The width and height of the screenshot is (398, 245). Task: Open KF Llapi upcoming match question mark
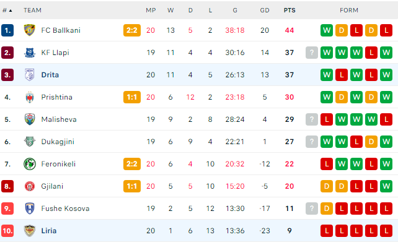[x=312, y=53]
